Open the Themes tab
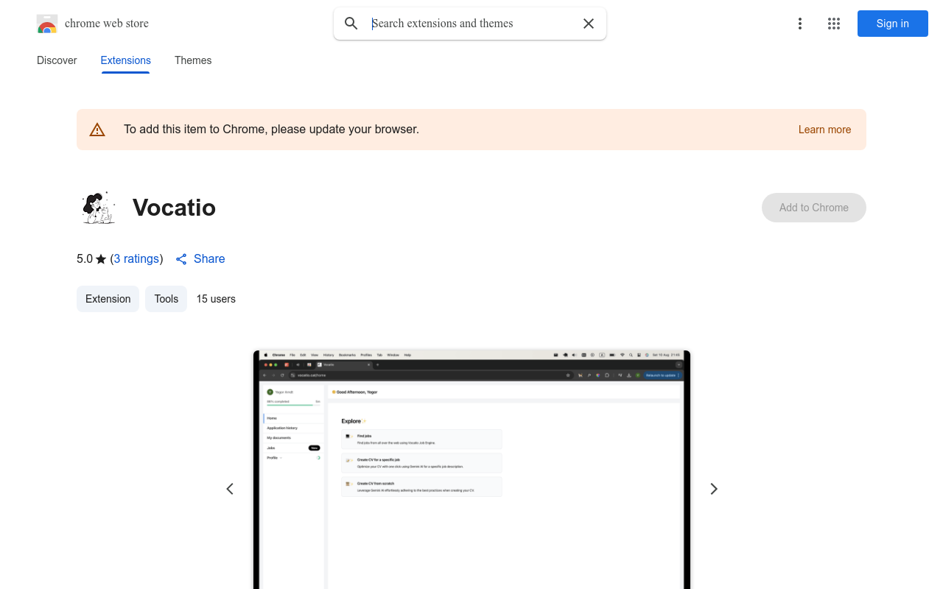 tap(193, 60)
